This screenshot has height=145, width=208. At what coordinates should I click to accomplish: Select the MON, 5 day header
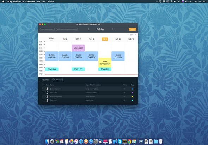(51, 39)
